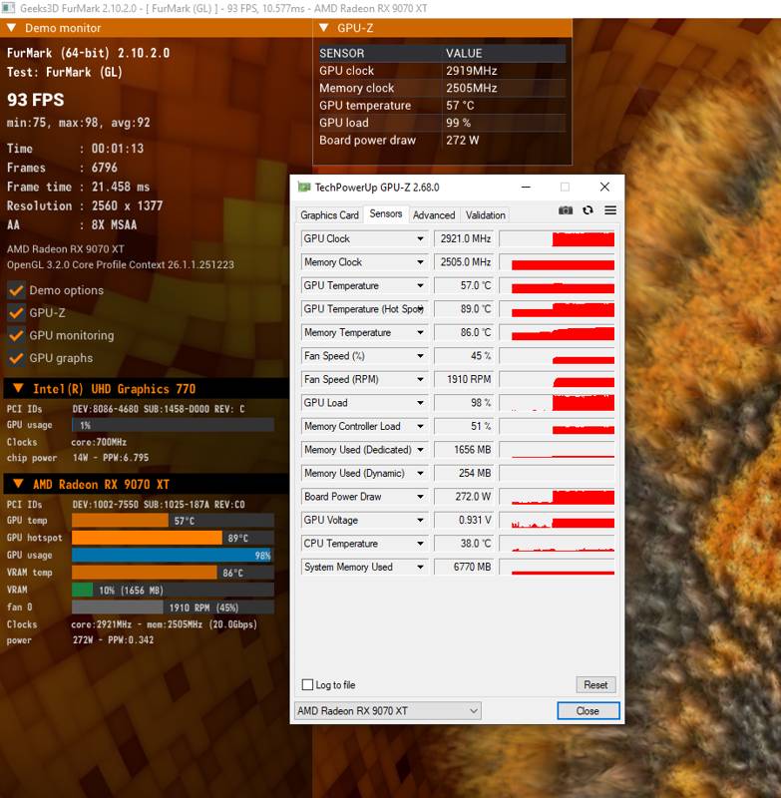Take a GPU-Z screenshot with camera icon
Screen dimensions: 781x798
point(566,210)
